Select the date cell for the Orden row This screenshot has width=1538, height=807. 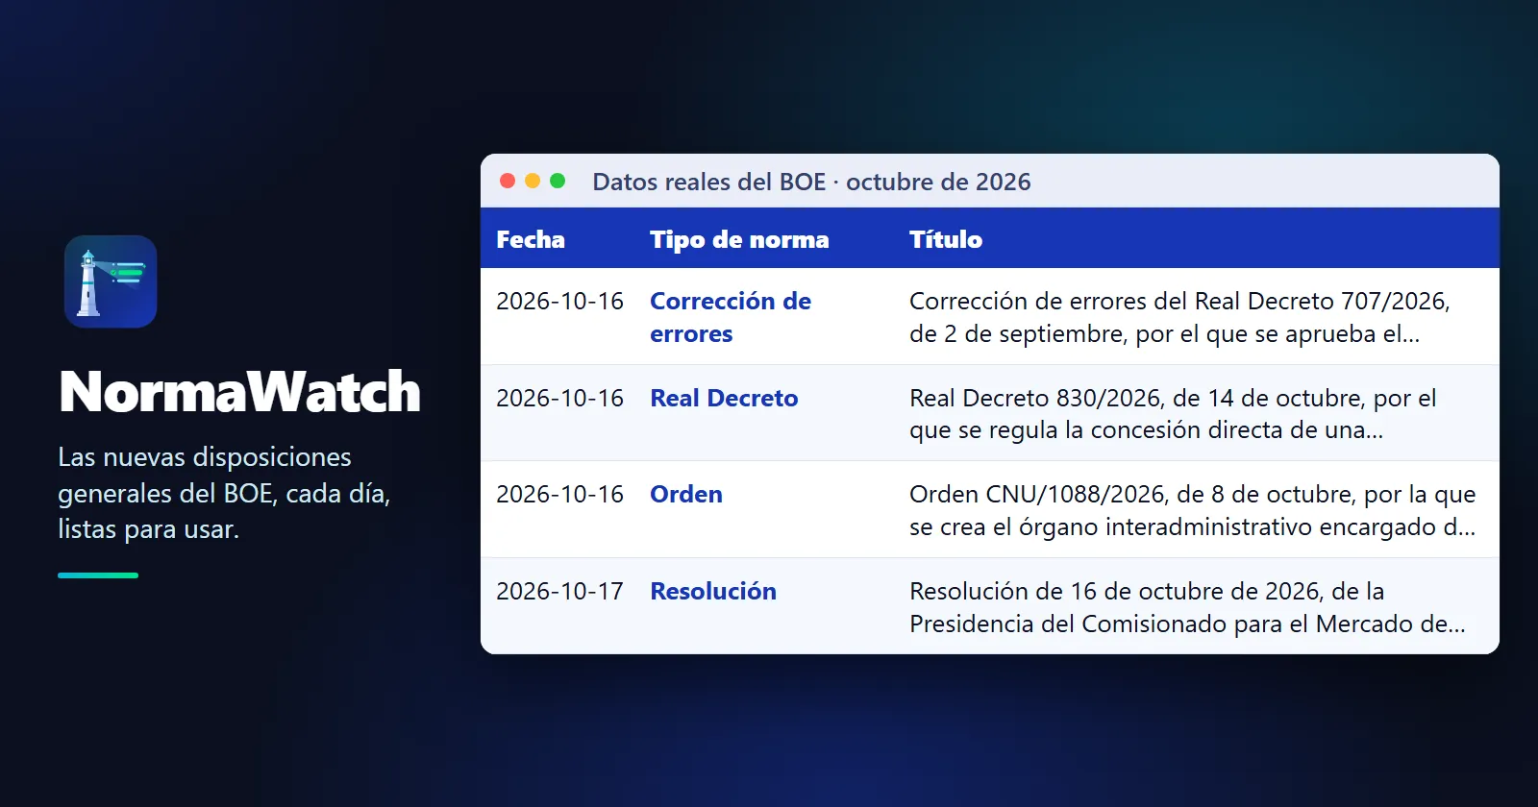pyautogui.click(x=559, y=494)
